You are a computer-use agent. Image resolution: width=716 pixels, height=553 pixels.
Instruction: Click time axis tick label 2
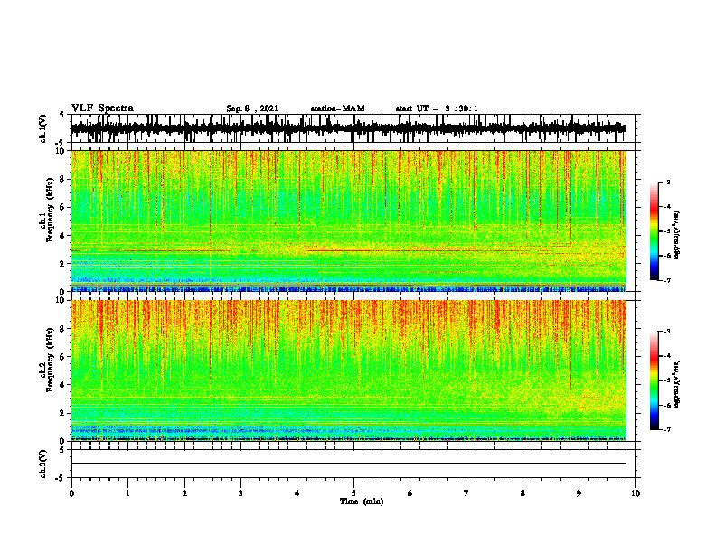tap(184, 493)
